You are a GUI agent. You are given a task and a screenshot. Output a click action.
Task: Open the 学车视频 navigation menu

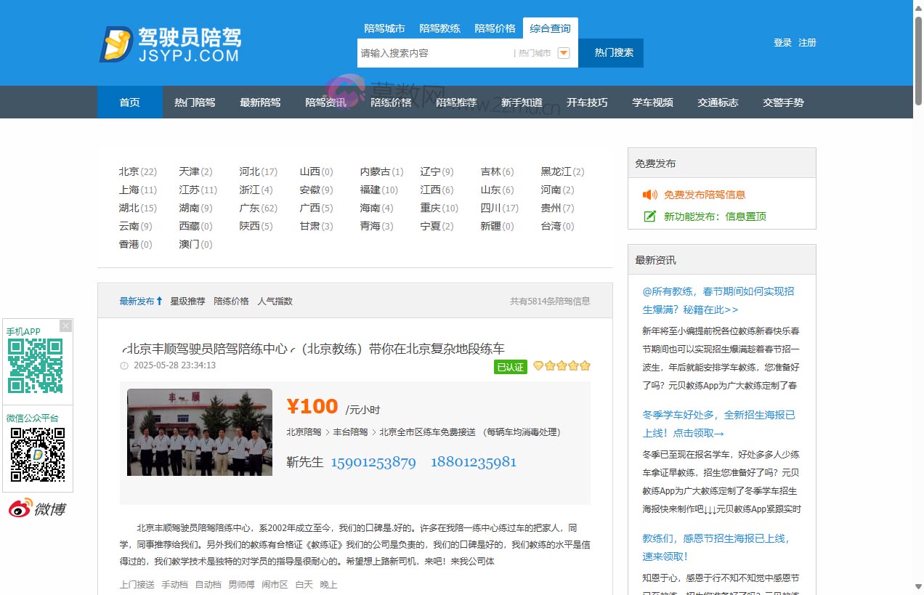click(x=652, y=102)
